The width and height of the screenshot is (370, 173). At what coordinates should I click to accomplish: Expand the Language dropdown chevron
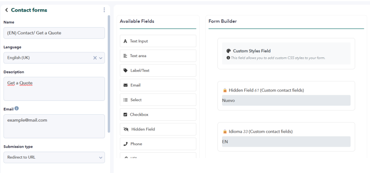point(101,58)
